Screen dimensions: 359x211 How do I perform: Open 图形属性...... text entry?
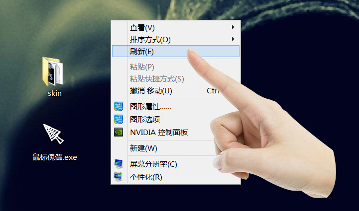pyautogui.click(x=151, y=107)
